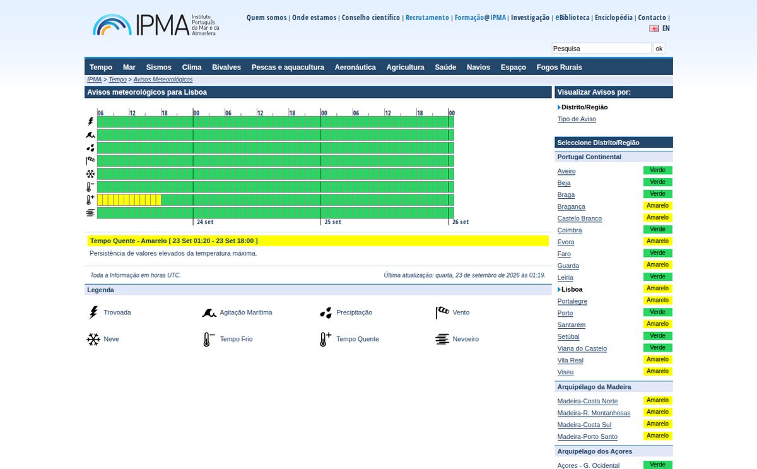The height and width of the screenshot is (469, 757).
Task: Open the Saúde menu
Action: click(445, 68)
